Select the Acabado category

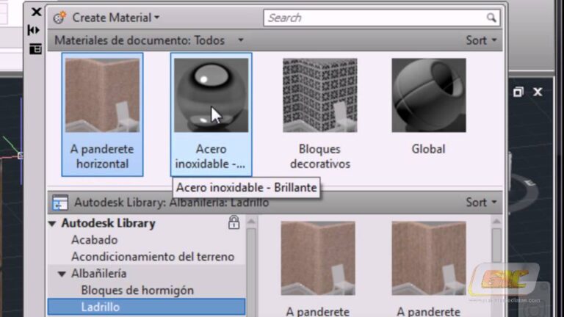click(x=94, y=240)
